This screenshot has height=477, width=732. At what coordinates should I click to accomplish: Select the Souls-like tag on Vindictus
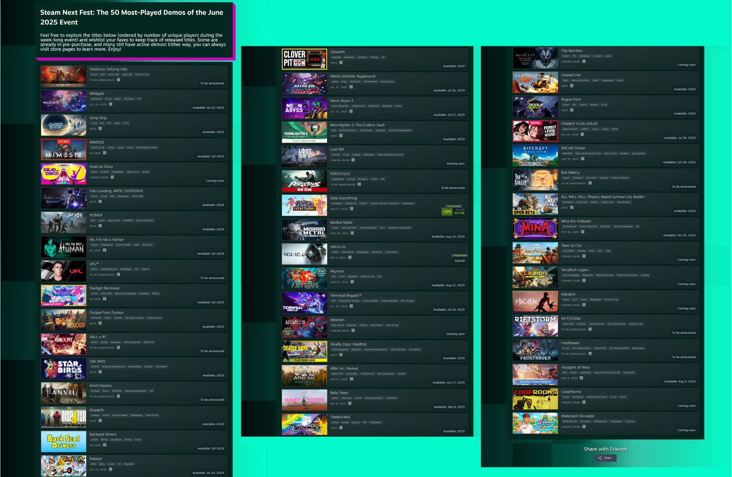127,75
